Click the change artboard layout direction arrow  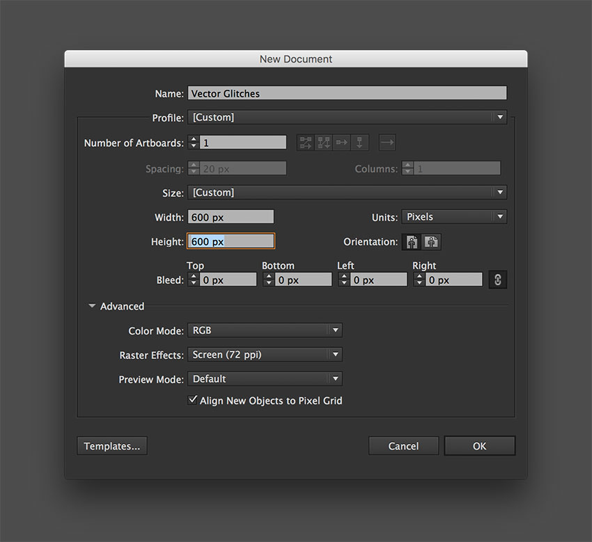tap(387, 142)
